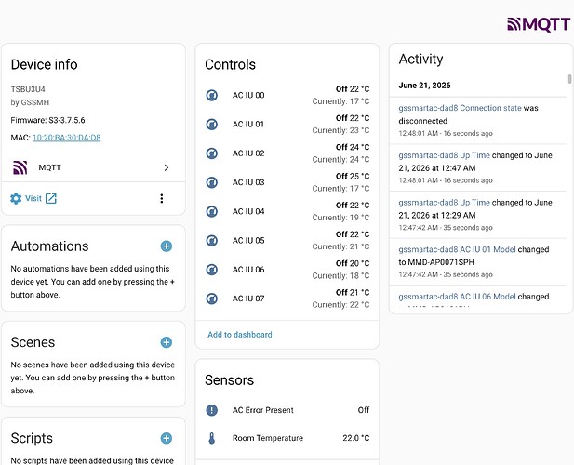This screenshot has width=574, height=465.
Task: Open the AC IU 06 entity label
Action: click(x=248, y=270)
